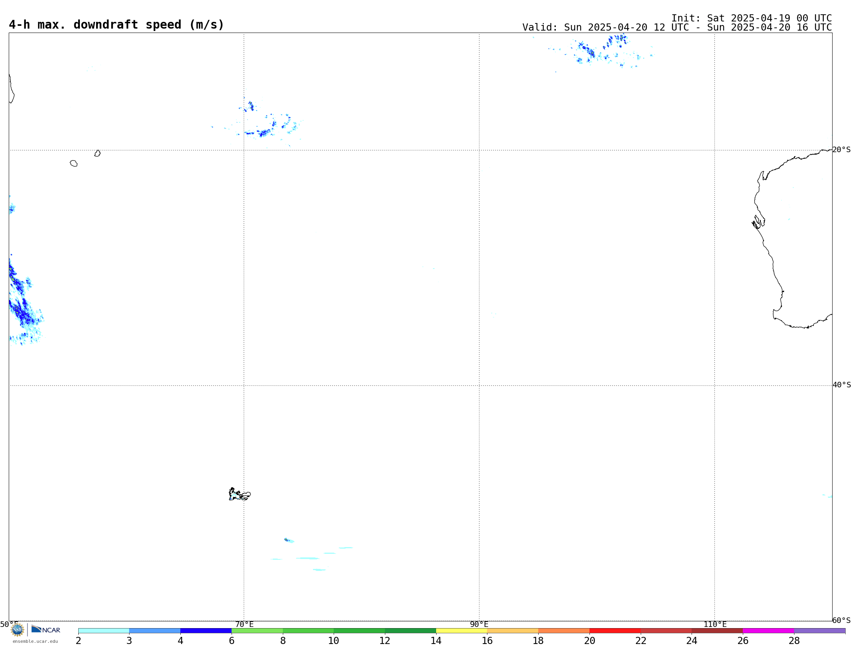
Task: Click the 50°E longitude label
Action: 9,625
